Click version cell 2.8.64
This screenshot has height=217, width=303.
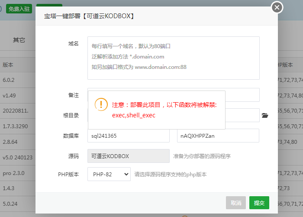10,142
